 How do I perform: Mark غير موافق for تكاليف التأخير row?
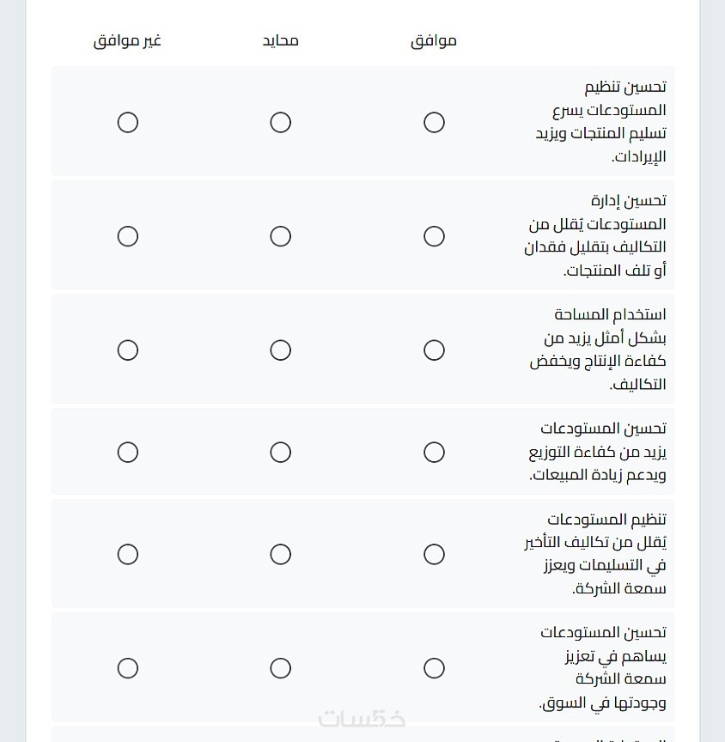[x=128, y=555]
